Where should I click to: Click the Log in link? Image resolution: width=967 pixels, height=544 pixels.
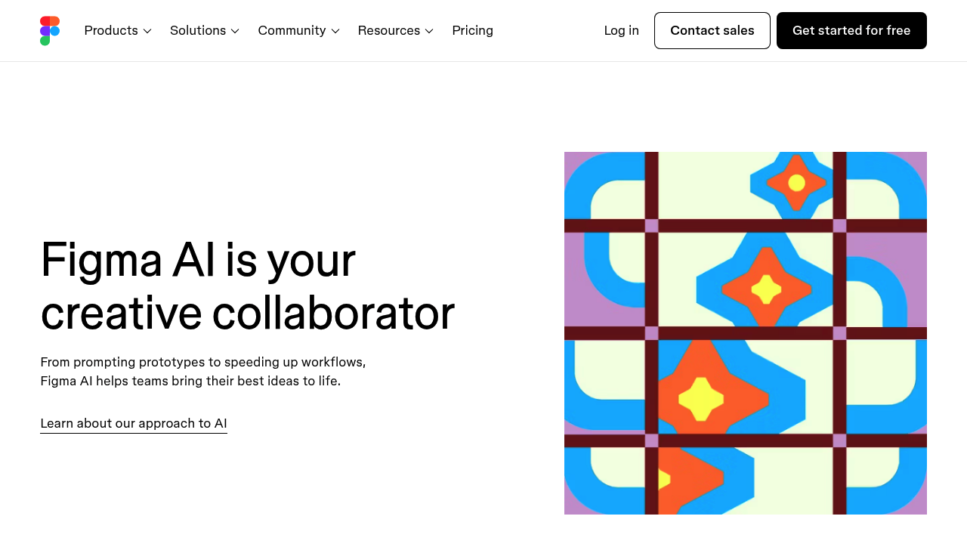620,30
